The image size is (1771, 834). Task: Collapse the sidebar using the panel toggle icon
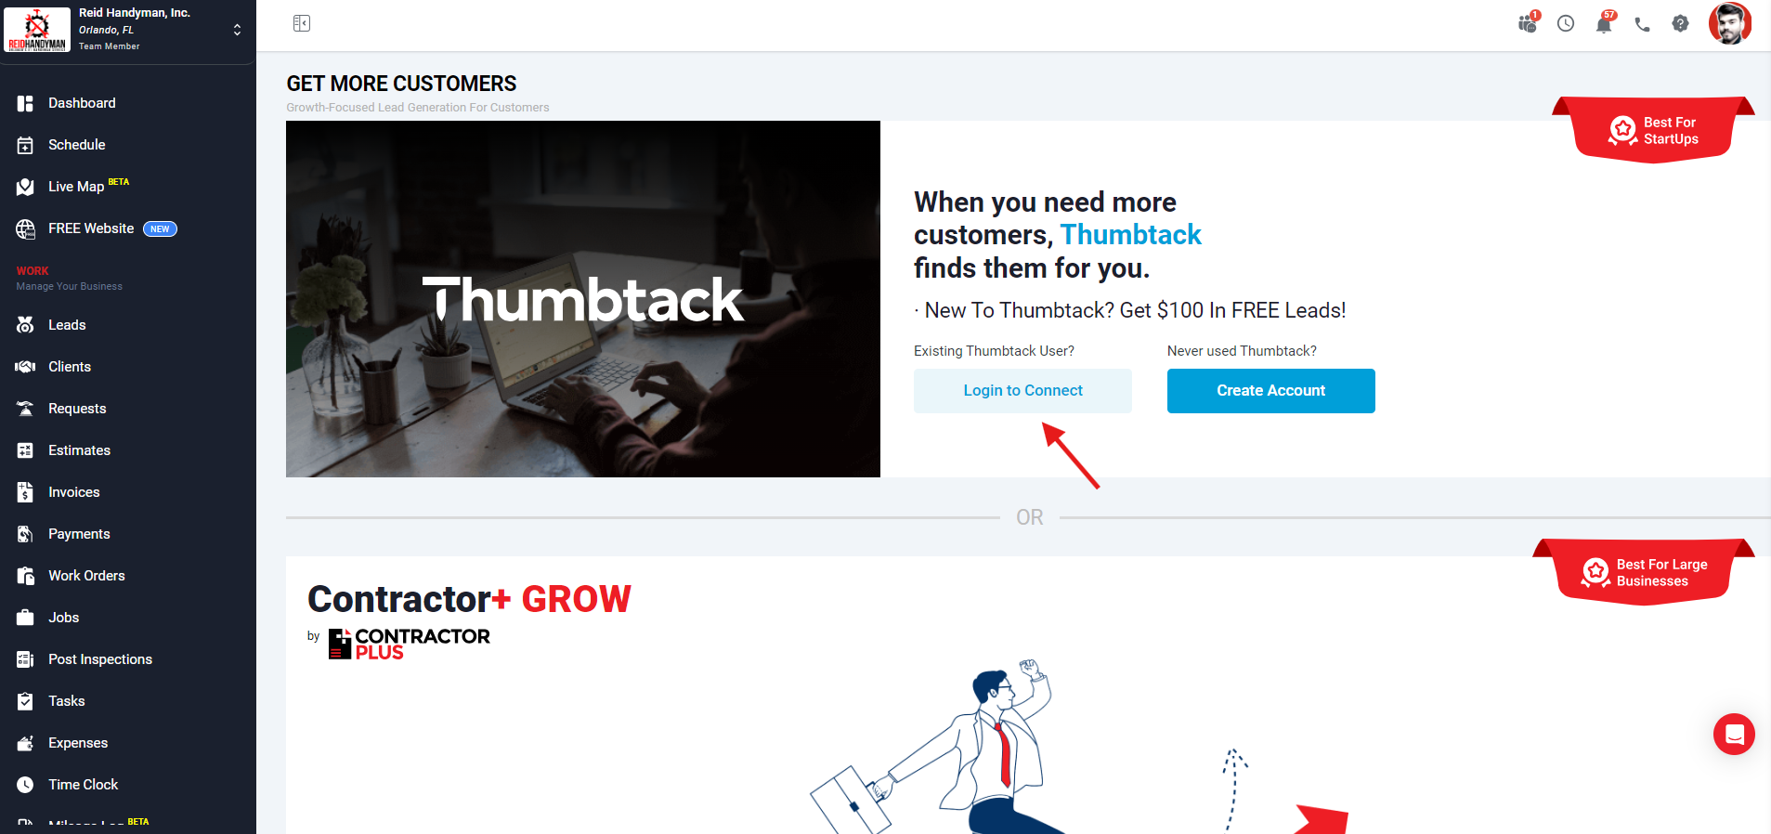pyautogui.click(x=302, y=23)
